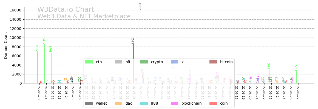
Task: Click the red coin legend swatch
Action: coord(213,104)
